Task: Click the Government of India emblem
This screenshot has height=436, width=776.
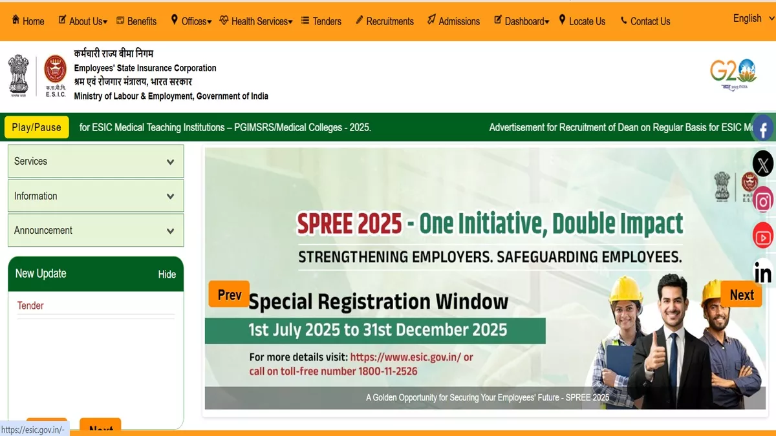Action: click(19, 76)
